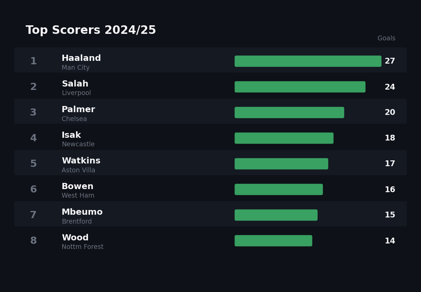Image resolution: width=421 pixels, height=292 pixels.
Task: Click the rank number 8
Action: coord(33,241)
